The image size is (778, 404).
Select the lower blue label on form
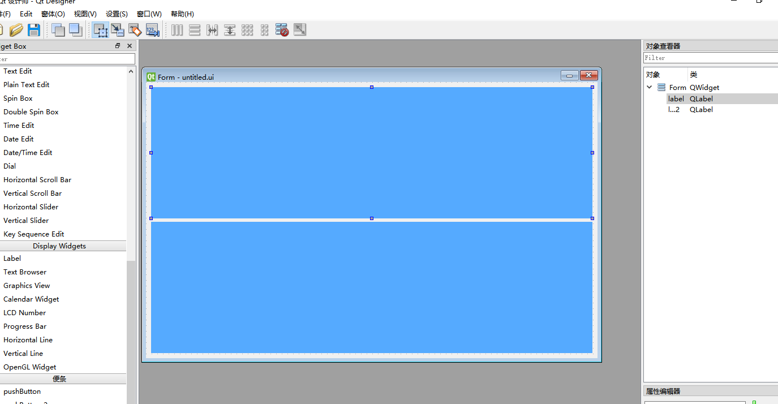coord(372,287)
